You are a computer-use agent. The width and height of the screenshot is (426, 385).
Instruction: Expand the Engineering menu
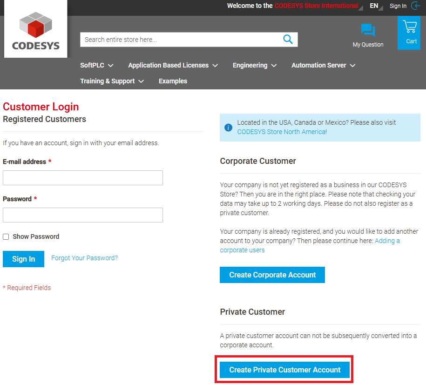pyautogui.click(x=254, y=65)
